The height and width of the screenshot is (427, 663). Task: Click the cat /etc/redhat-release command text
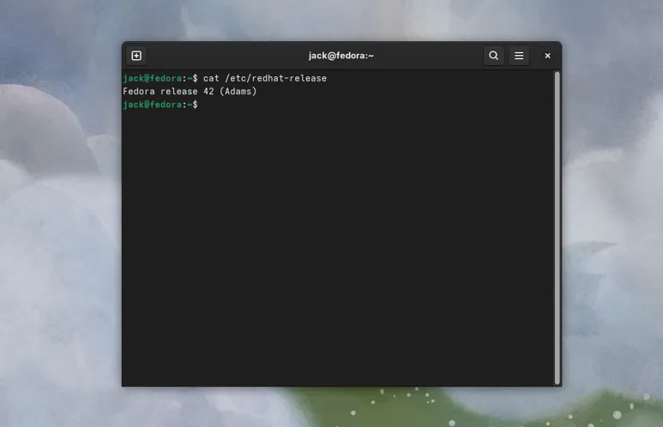tap(265, 79)
